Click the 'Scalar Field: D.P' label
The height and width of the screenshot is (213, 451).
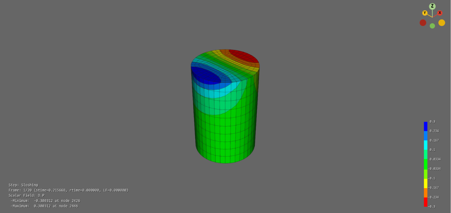26,196
